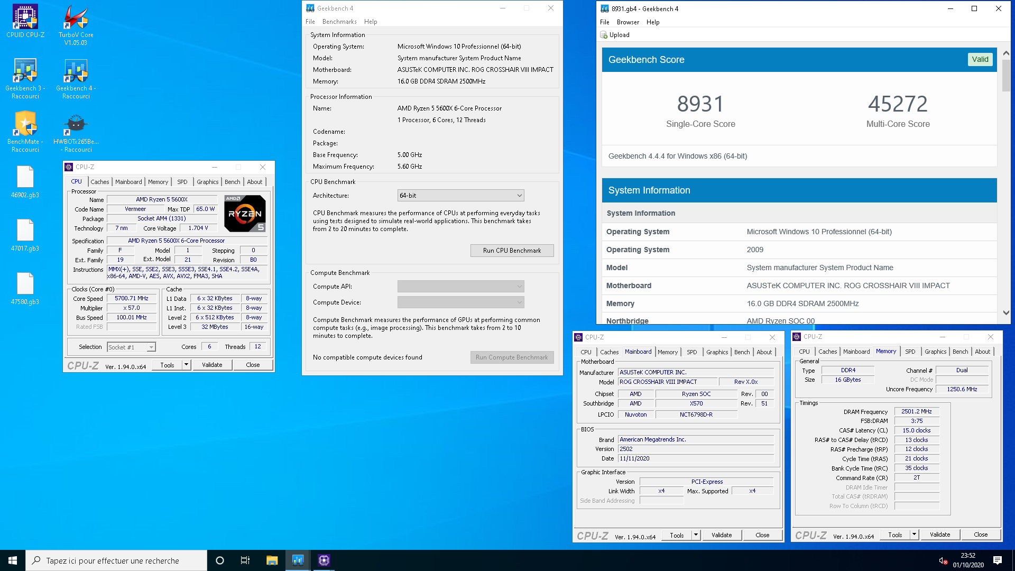Click the Single-Core Score 8931
1015x571 pixels.
tap(700, 104)
